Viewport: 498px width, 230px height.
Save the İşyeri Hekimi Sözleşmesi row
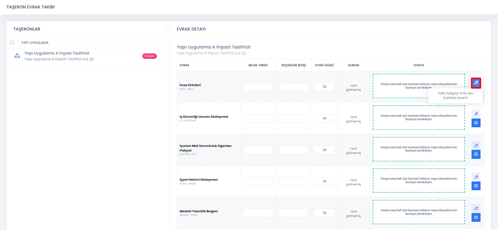(x=476, y=186)
